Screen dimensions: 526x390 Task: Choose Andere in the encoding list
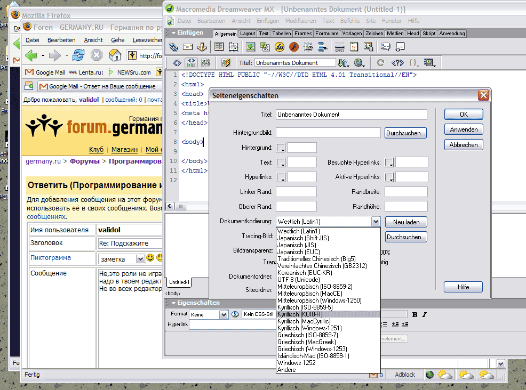(286, 370)
